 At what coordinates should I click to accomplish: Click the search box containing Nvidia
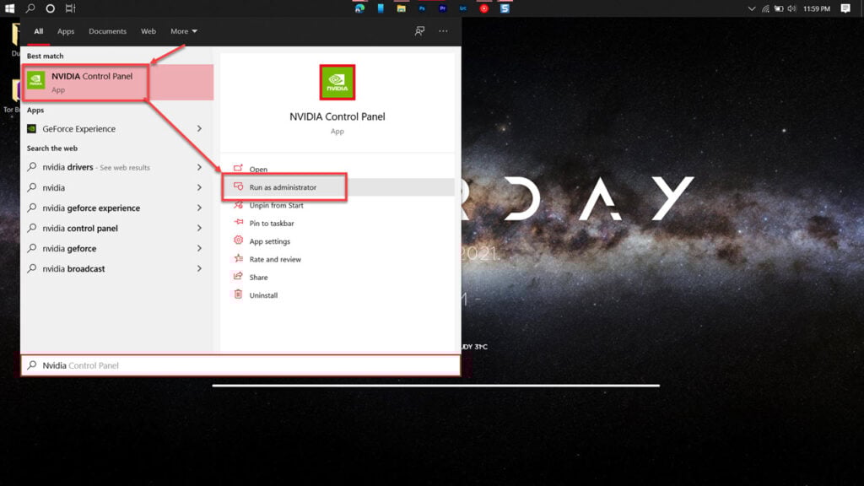tap(240, 365)
